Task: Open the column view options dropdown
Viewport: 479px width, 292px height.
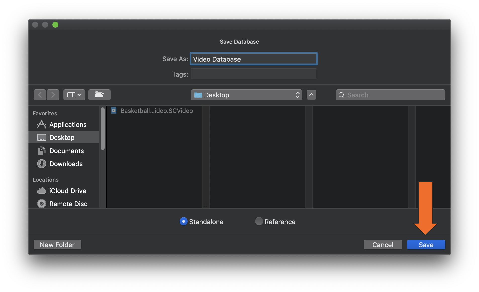Action: 74,95
